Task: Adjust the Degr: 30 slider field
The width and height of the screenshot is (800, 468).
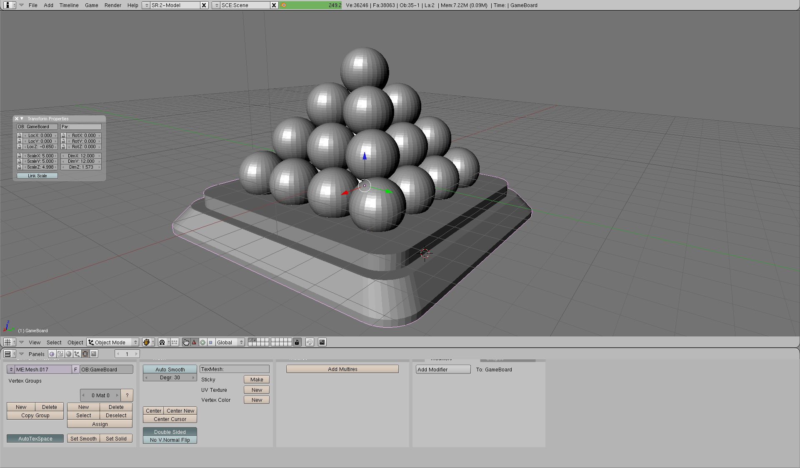Action: (170, 378)
